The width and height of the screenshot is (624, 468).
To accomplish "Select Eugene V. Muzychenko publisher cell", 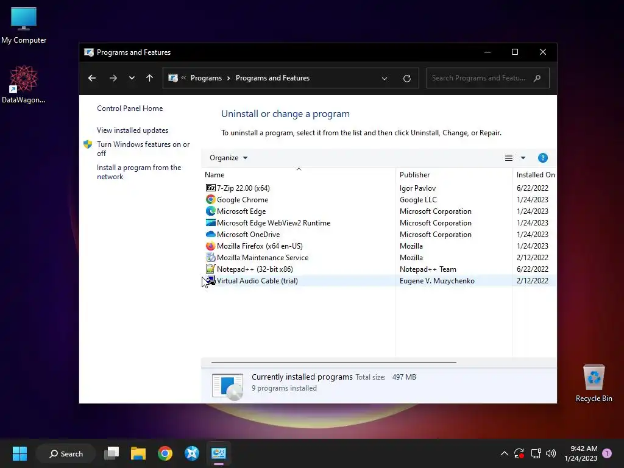I will 437,280.
